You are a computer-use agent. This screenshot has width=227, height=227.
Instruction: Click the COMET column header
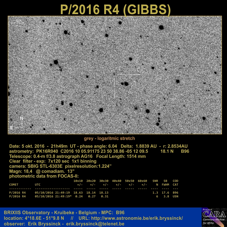tap(14, 185)
